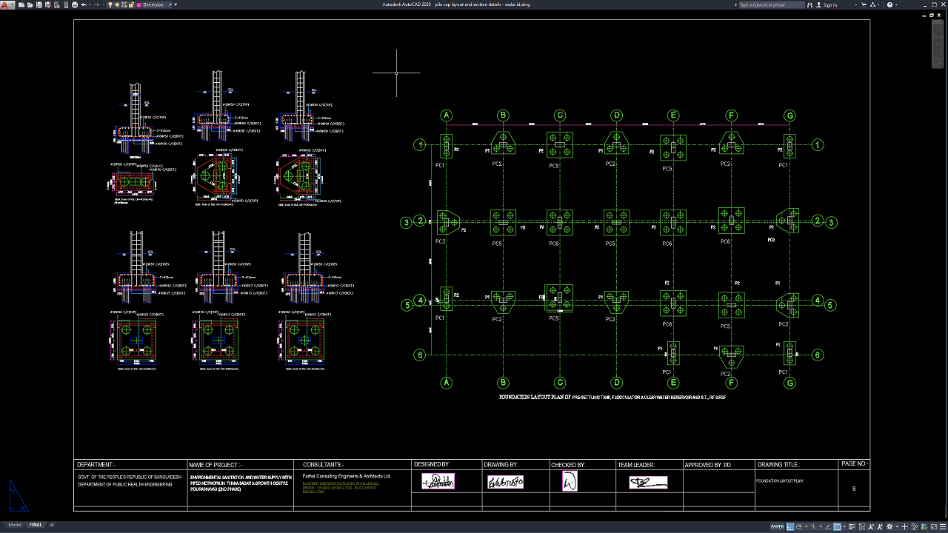Click the NAME OF PROJECT label
This screenshot has width=948, height=533.
click(x=216, y=465)
